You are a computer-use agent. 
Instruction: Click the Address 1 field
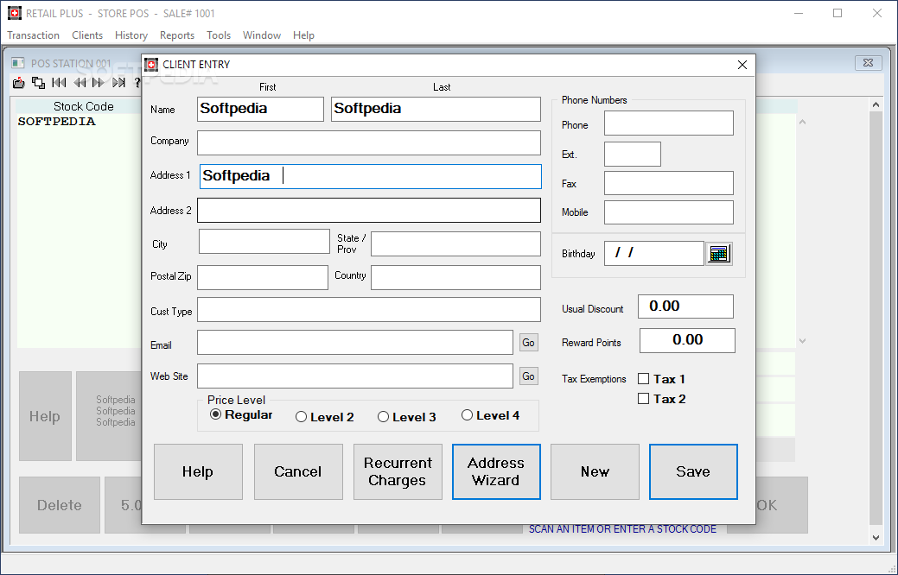[x=371, y=176]
